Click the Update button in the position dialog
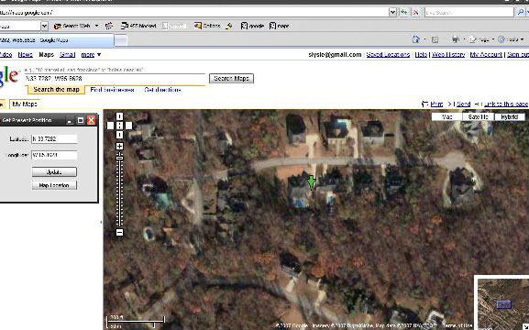This screenshot has height=330, width=529. (x=54, y=171)
